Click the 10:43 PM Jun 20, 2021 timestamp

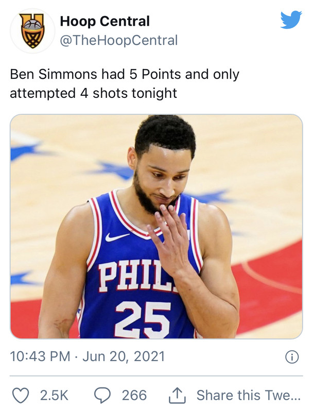88,356
